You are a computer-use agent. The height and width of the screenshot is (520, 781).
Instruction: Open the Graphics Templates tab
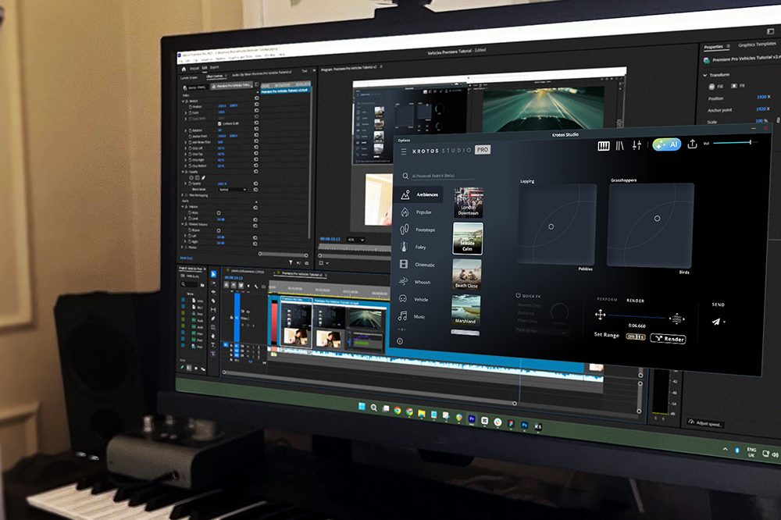coord(757,45)
